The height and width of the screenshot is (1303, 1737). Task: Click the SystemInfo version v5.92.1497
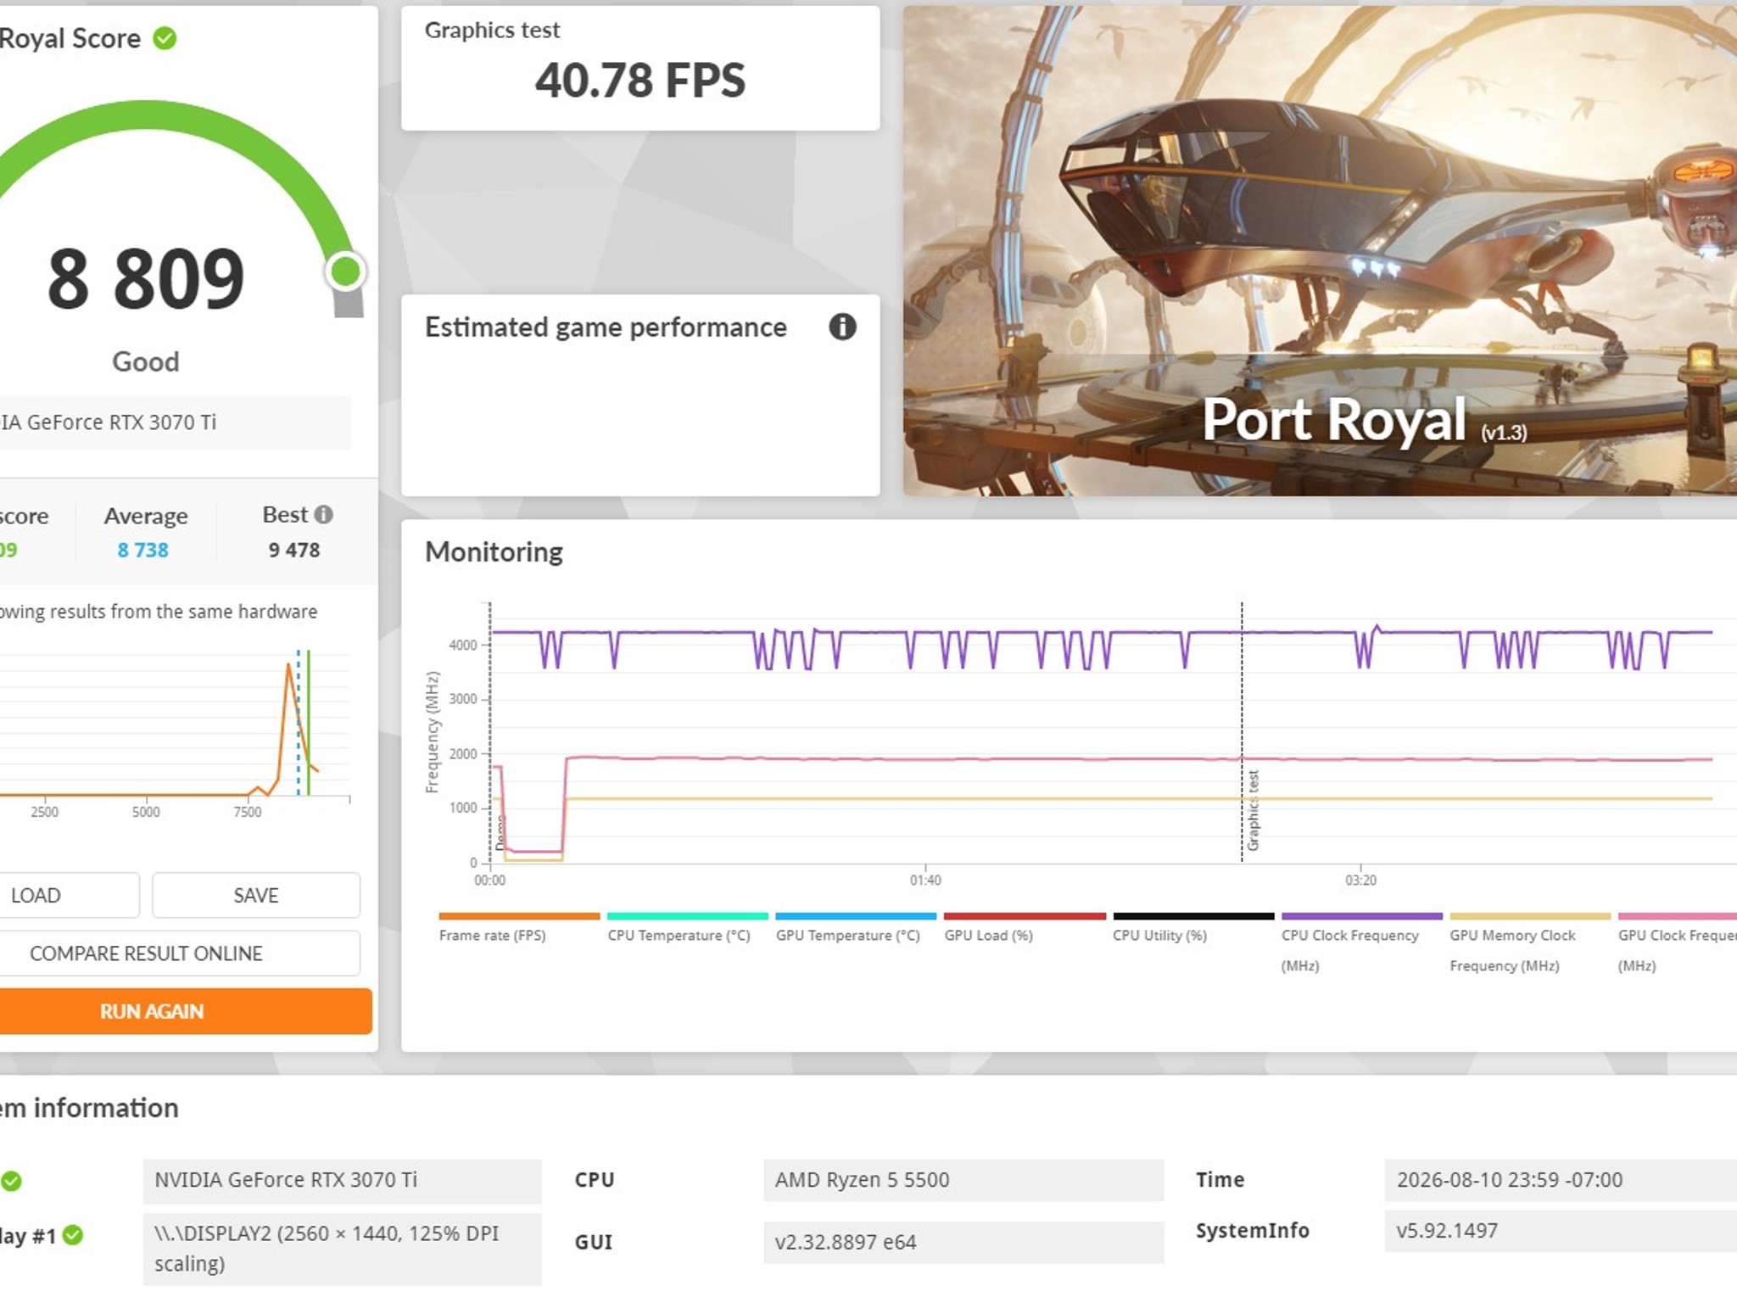coord(1561,1231)
